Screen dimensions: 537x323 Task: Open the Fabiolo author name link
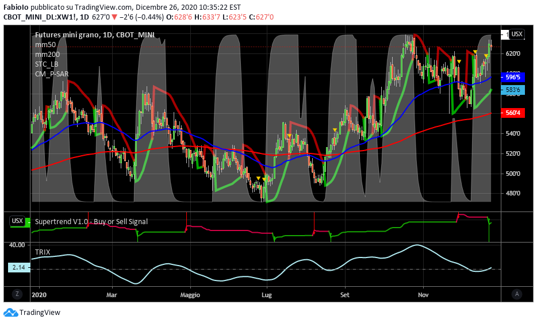17,7
